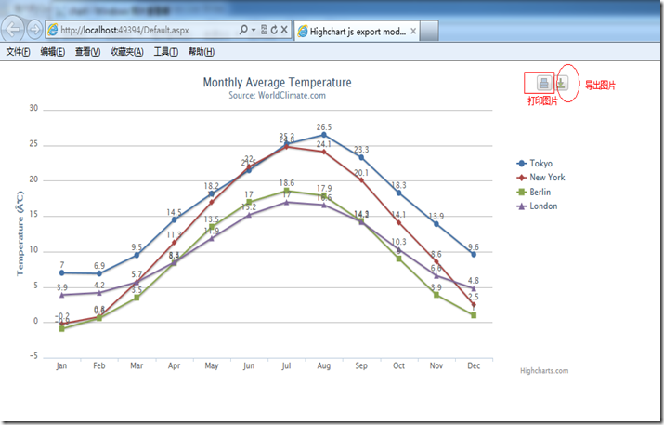Click the print chart icon
Image resolution: width=664 pixels, height=425 pixels.
(x=543, y=84)
